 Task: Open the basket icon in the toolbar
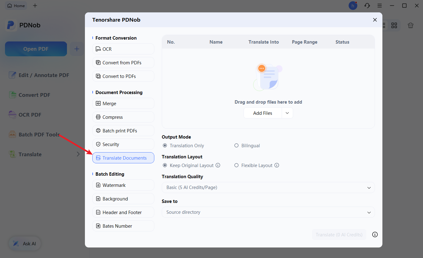[411, 25]
